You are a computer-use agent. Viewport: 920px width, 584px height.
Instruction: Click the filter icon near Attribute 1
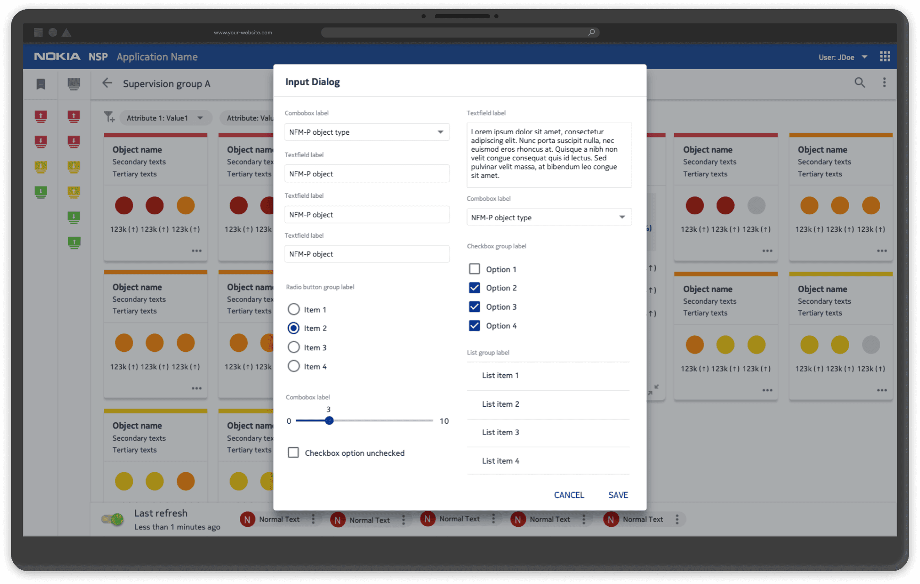click(x=109, y=118)
